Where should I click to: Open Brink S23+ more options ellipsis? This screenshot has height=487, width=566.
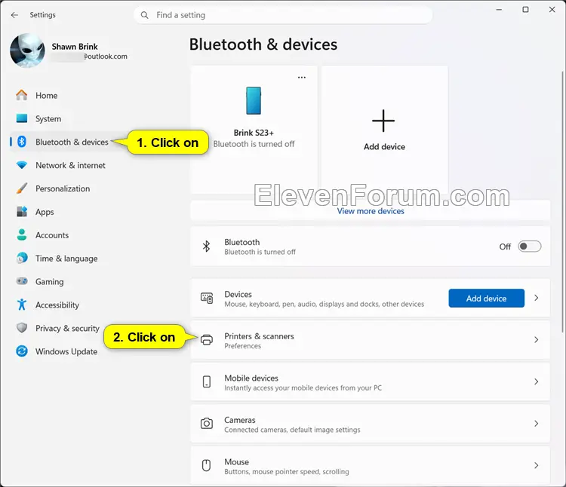point(302,78)
